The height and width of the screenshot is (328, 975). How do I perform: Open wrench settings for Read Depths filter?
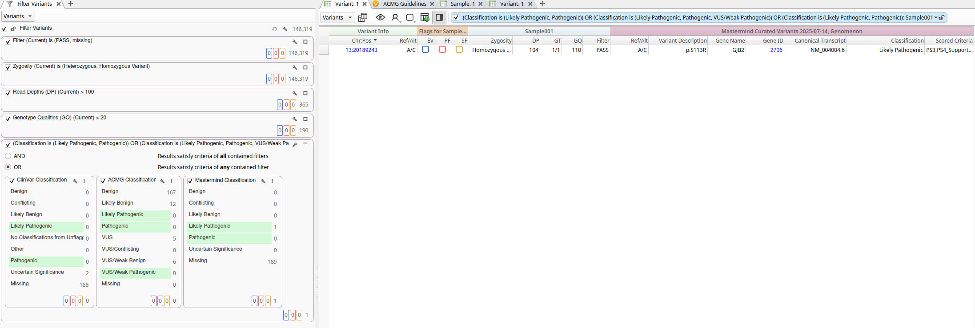pos(294,93)
